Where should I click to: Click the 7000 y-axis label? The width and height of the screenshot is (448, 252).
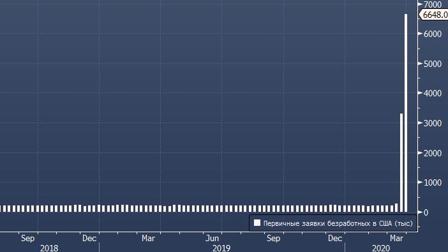433,4
